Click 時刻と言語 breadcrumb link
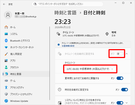 [x=65, y=13]
